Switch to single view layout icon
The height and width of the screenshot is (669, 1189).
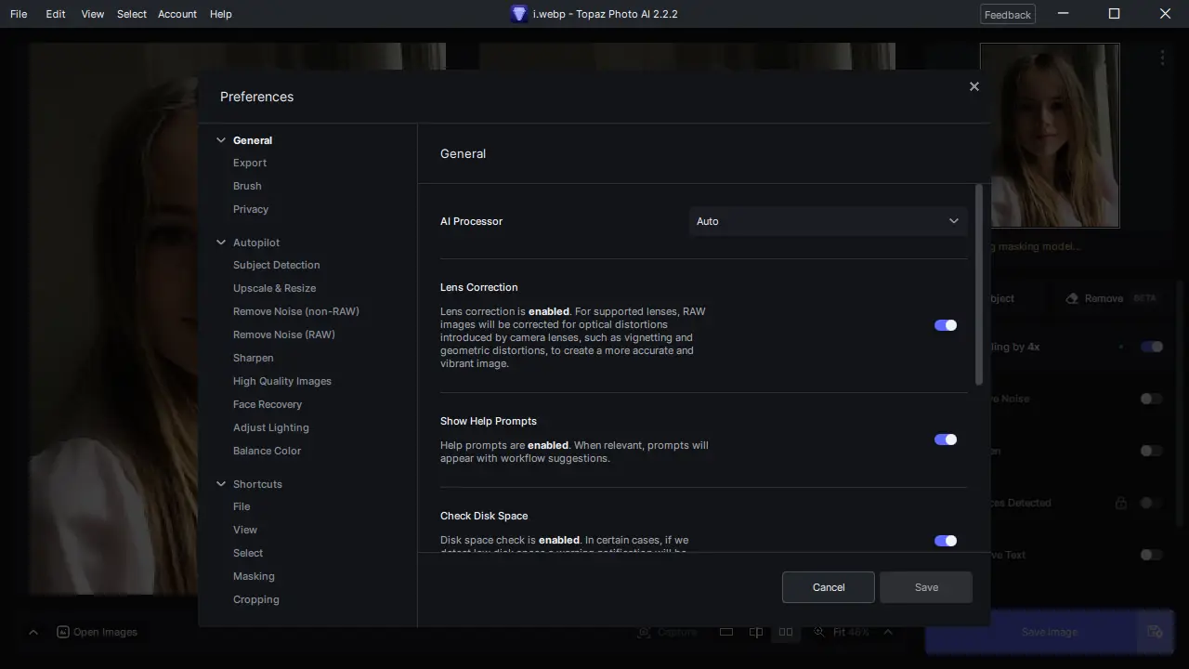(x=726, y=632)
